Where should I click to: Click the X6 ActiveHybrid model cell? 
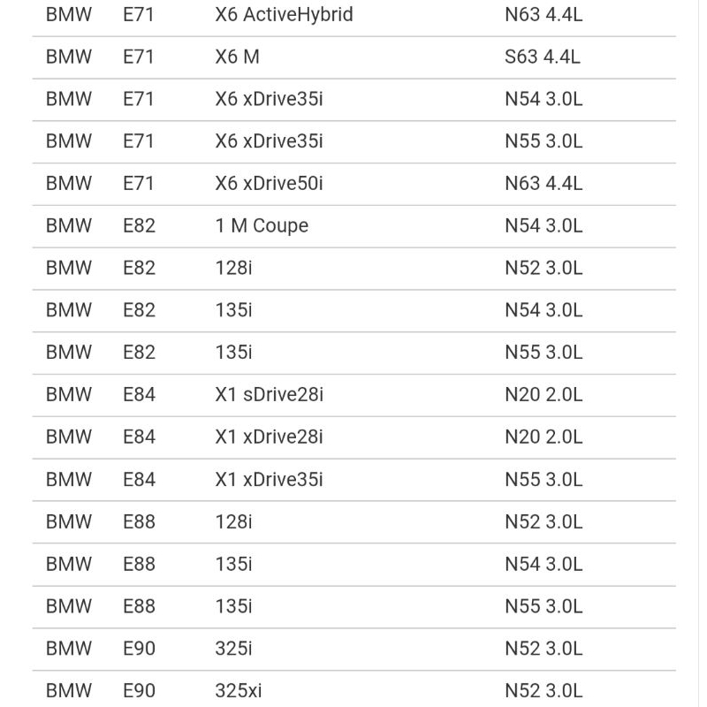[x=284, y=14]
